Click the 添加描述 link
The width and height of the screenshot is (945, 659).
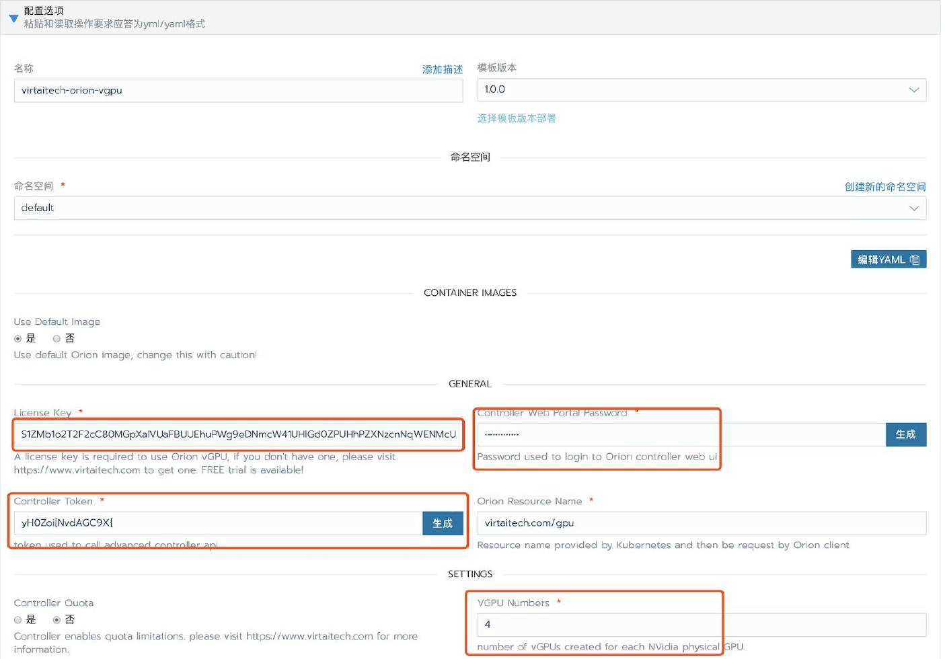[442, 69]
